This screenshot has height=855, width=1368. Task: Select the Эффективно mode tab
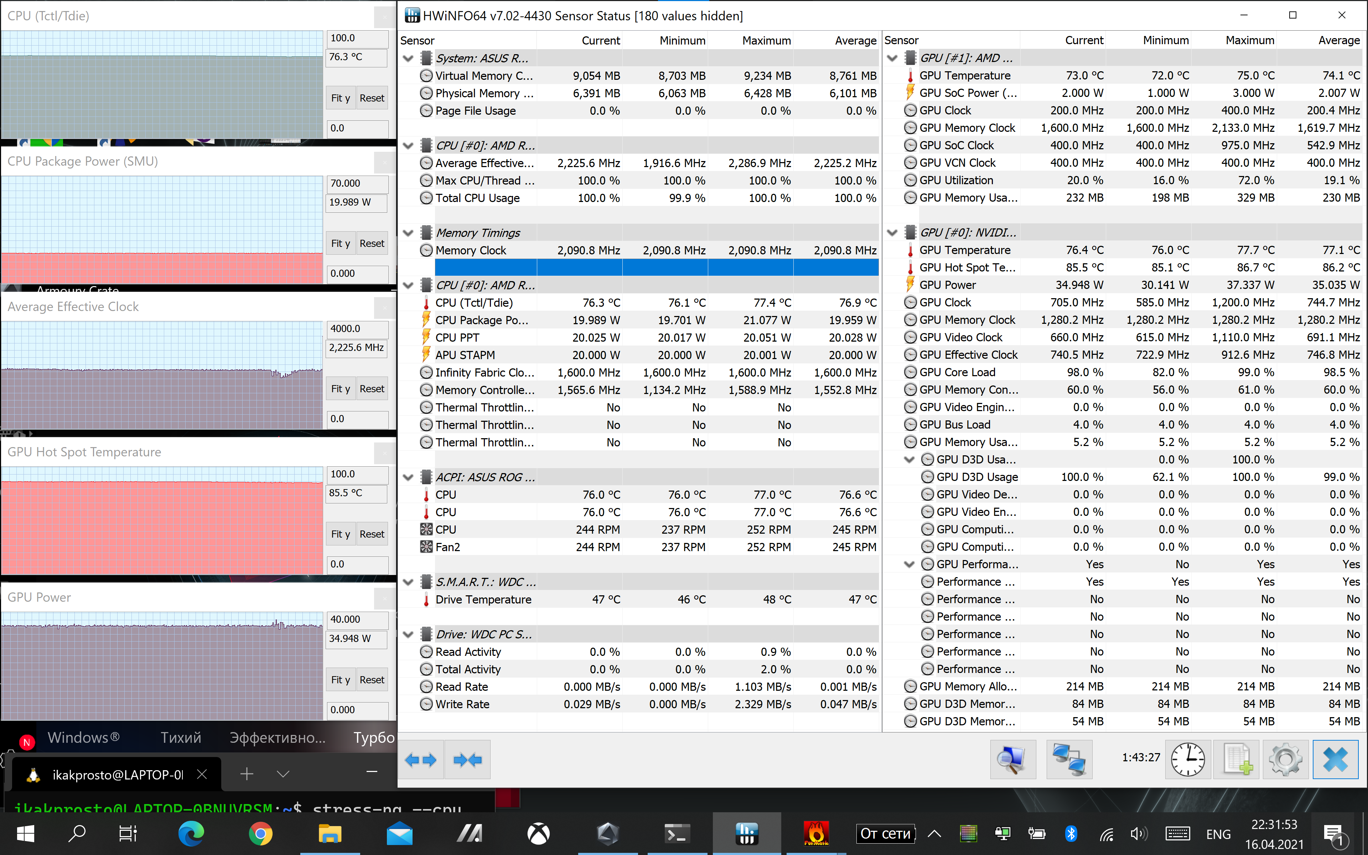(x=277, y=737)
